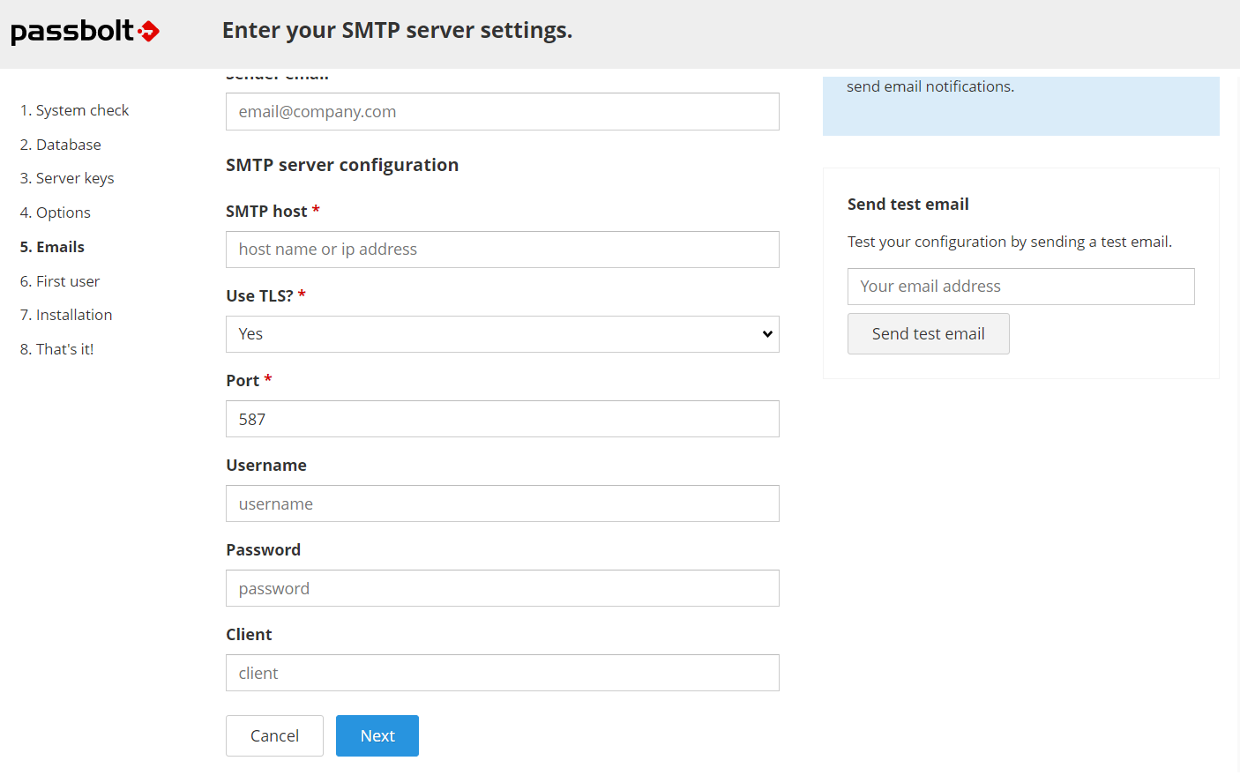Image resolution: width=1240 pixels, height=783 pixels.
Task: Open the Use TLS dropdown
Action: 502,333
